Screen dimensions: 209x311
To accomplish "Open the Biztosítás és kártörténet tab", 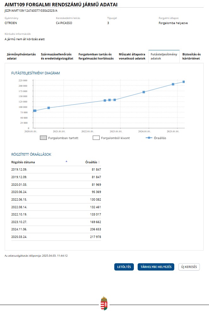I will pyautogui.click(x=191, y=56).
